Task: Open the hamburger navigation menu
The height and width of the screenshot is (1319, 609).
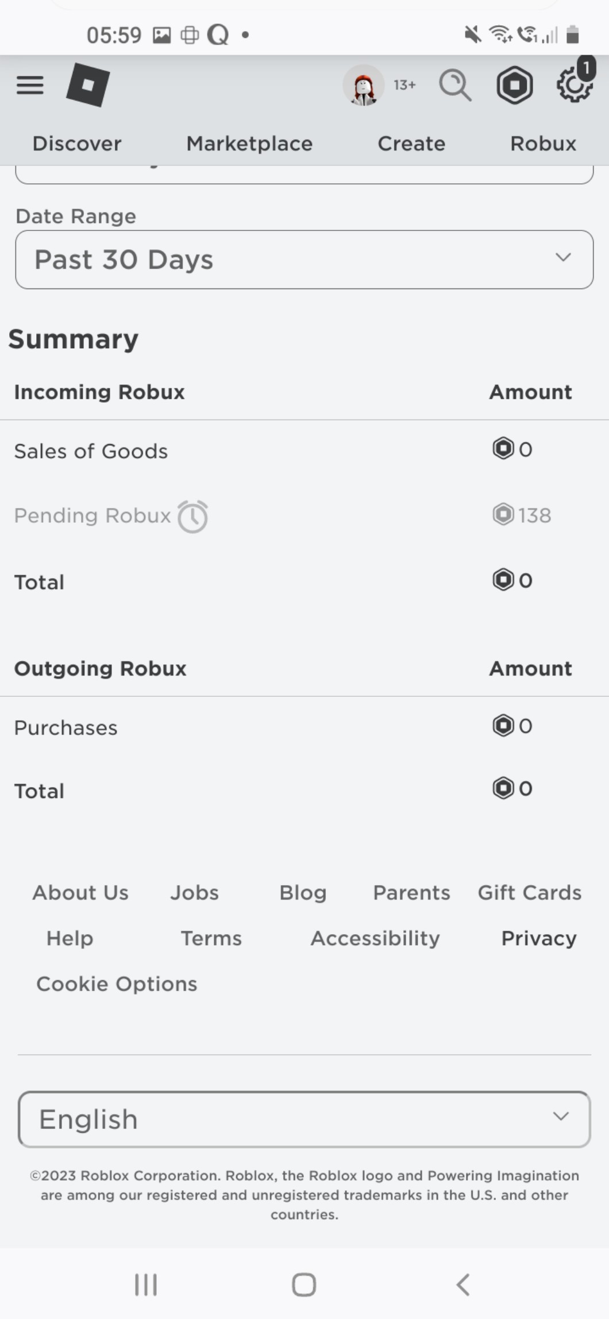Action: coord(30,85)
